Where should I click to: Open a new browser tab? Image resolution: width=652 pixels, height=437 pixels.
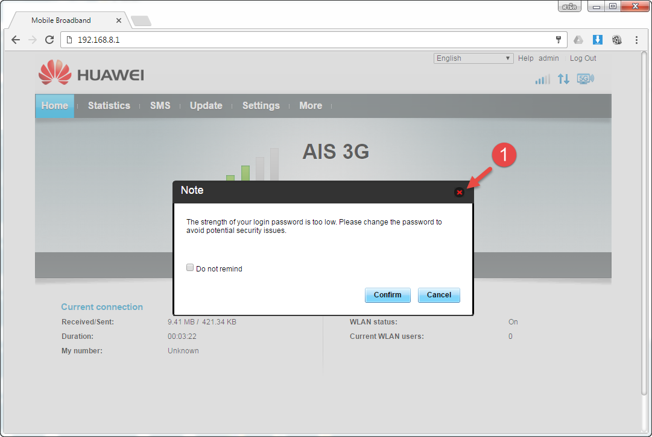141,20
